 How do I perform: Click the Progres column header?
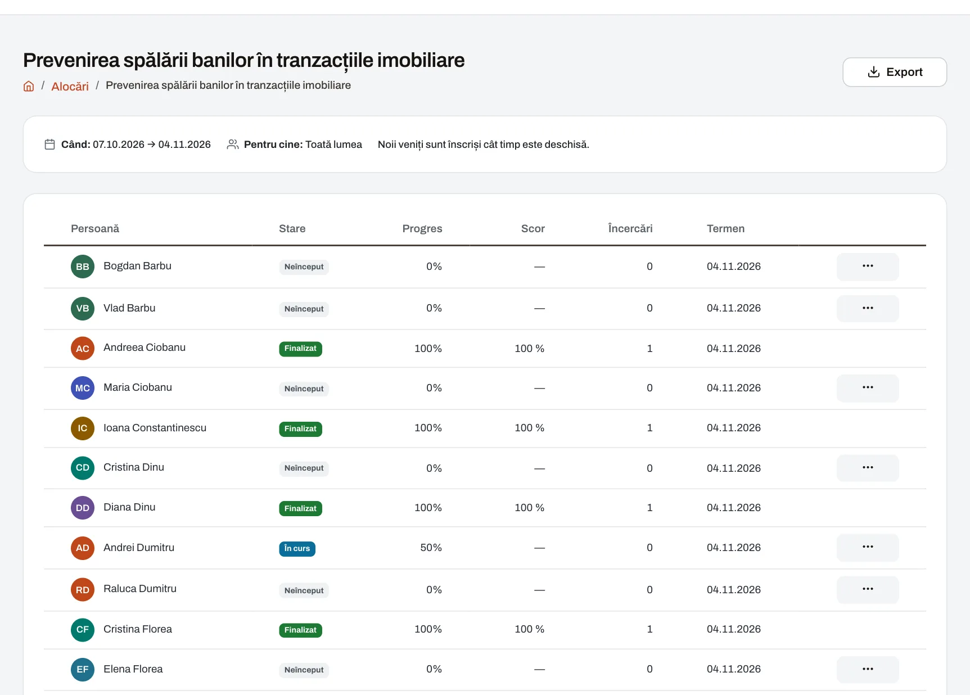[x=422, y=229]
